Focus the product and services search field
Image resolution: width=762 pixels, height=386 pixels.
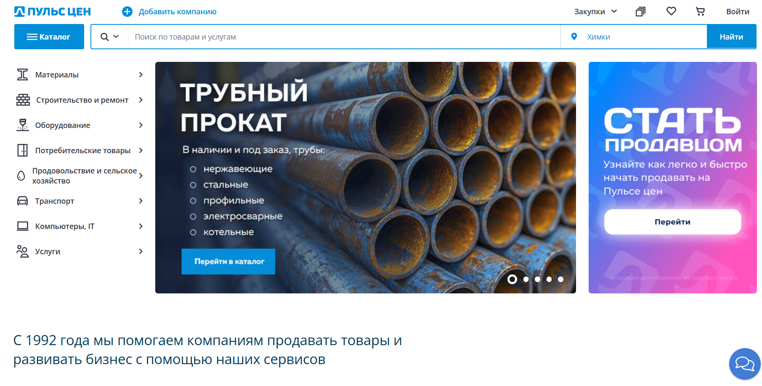click(344, 37)
